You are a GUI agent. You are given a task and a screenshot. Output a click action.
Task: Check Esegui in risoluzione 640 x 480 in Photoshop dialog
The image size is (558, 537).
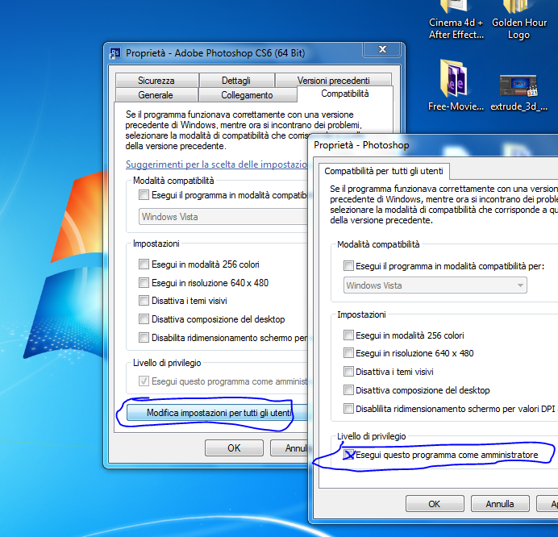(348, 353)
